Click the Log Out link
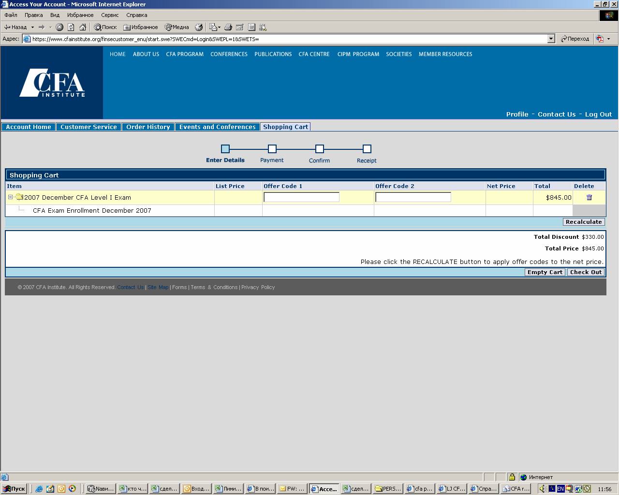Image resolution: width=619 pixels, height=495 pixels. (x=598, y=114)
